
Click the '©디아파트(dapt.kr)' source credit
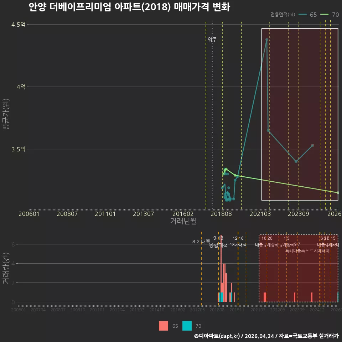point(217,336)
